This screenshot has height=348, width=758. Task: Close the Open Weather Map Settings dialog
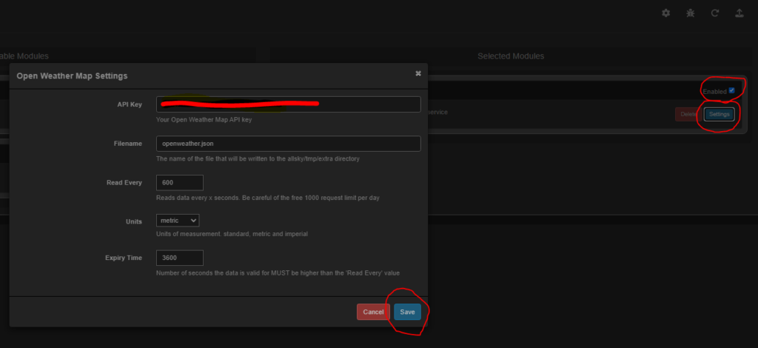click(x=418, y=73)
